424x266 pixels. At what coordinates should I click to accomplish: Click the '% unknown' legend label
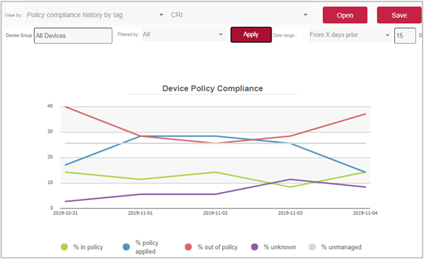279,247
